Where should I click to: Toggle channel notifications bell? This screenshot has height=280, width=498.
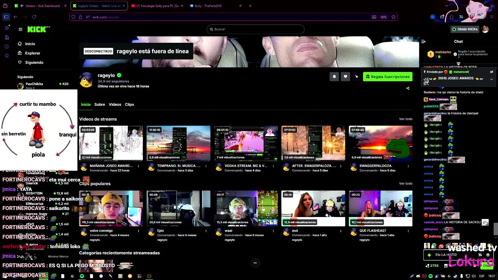[x=334, y=77]
